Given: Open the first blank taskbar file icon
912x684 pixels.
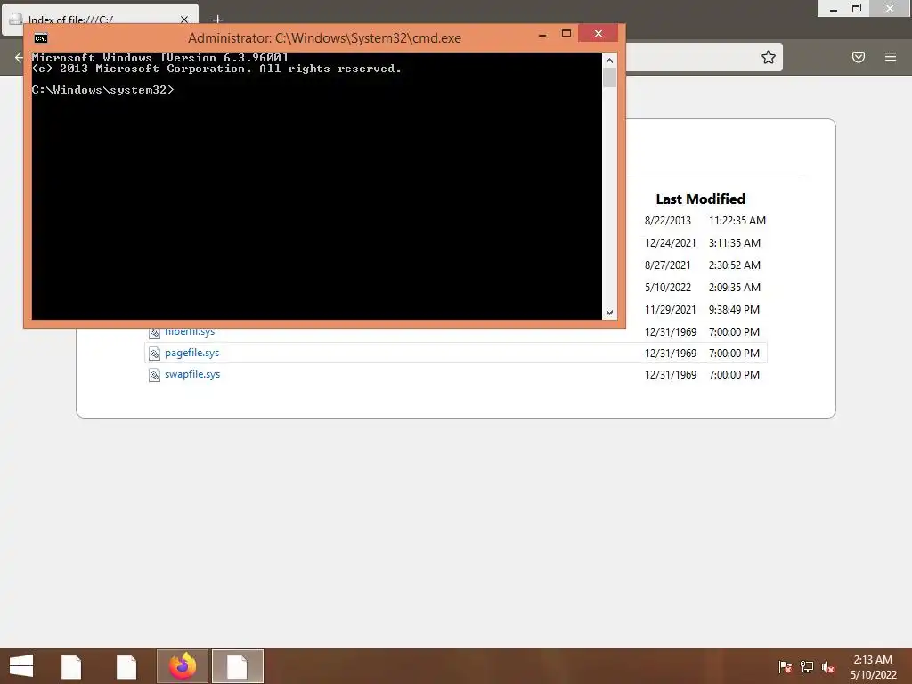Looking at the screenshot, I should pos(71,666).
